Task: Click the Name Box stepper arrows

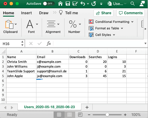Action: pos(22,43)
